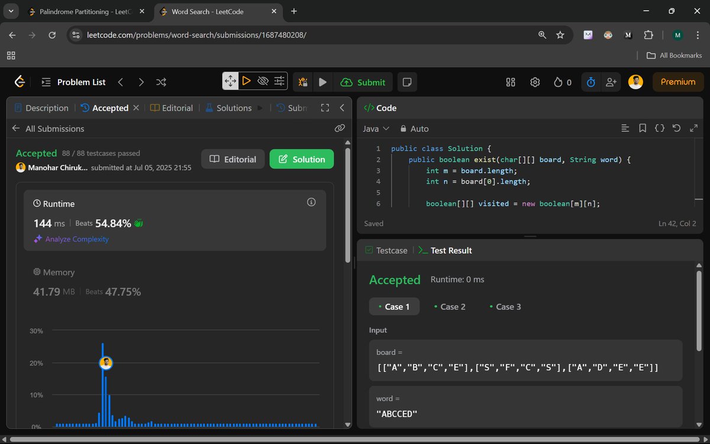This screenshot has height=444, width=710.
Task: Click the runtime info circle icon
Action: (x=311, y=202)
